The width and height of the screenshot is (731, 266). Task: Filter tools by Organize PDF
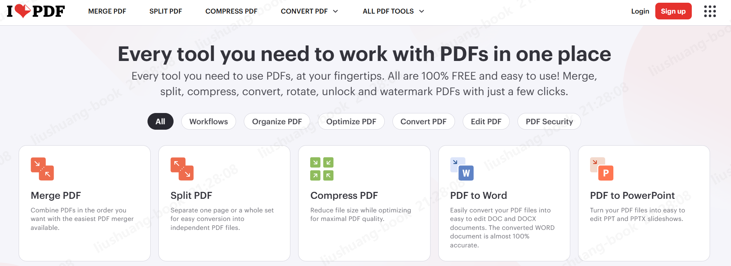277,122
